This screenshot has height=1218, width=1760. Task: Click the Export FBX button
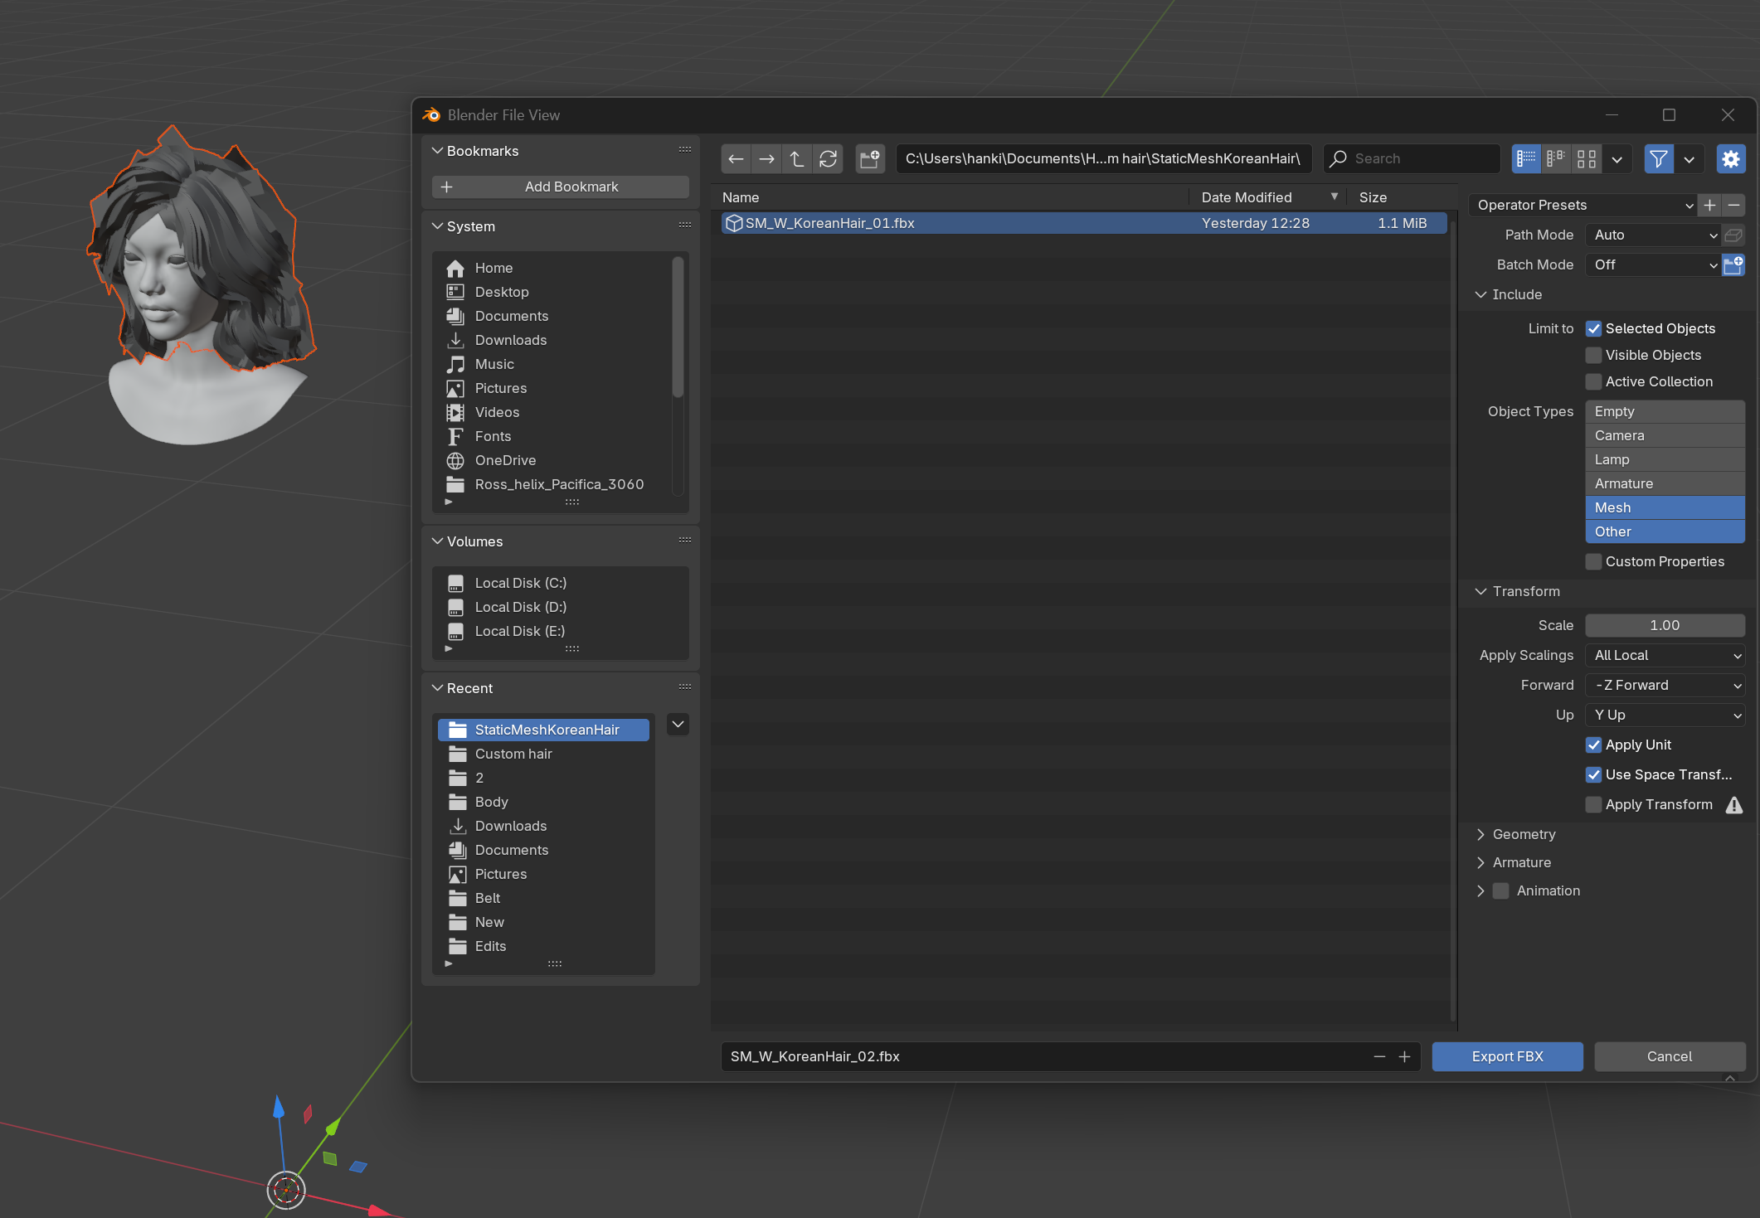[1507, 1056]
